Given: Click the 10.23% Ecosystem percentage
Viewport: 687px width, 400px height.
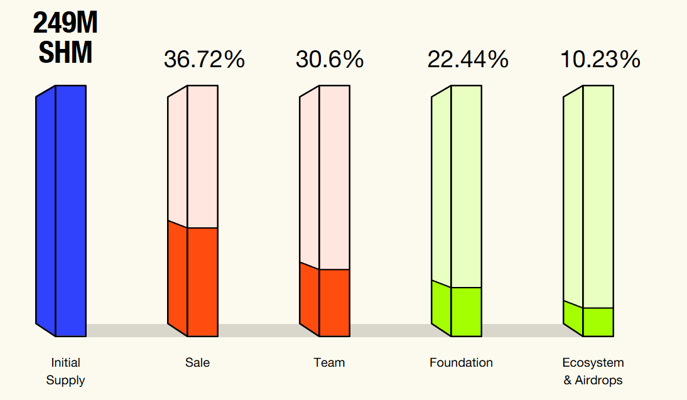Looking at the screenshot, I should coord(600,60).
